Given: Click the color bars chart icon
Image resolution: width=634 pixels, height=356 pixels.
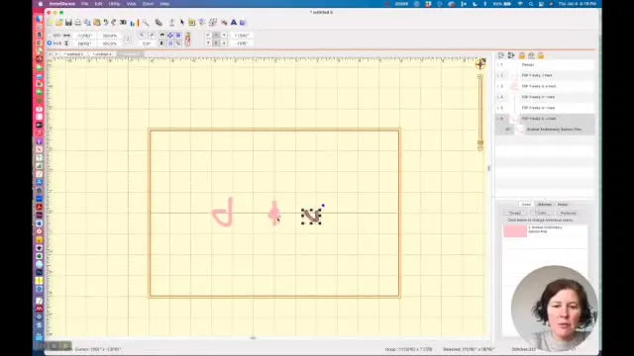Looking at the screenshot, I should click(135, 23).
